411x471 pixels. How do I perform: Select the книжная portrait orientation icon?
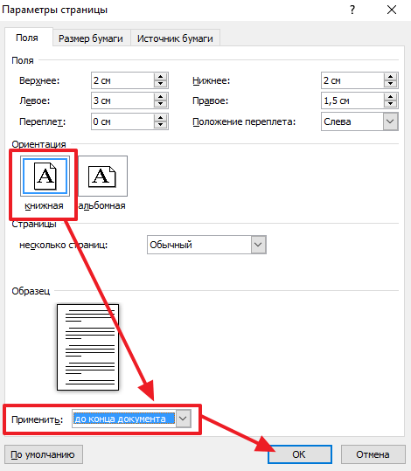[45, 176]
